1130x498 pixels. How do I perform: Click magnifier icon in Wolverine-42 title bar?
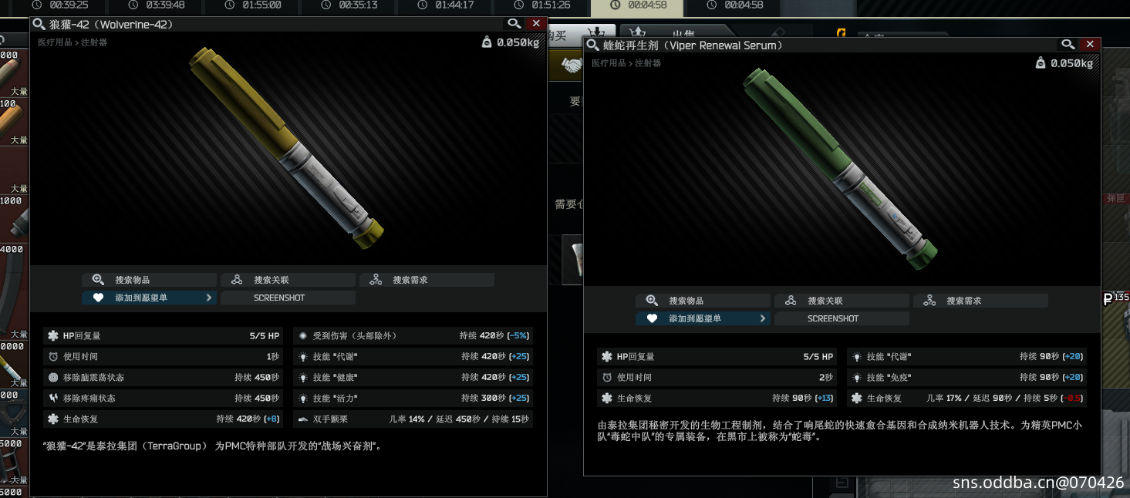[514, 24]
